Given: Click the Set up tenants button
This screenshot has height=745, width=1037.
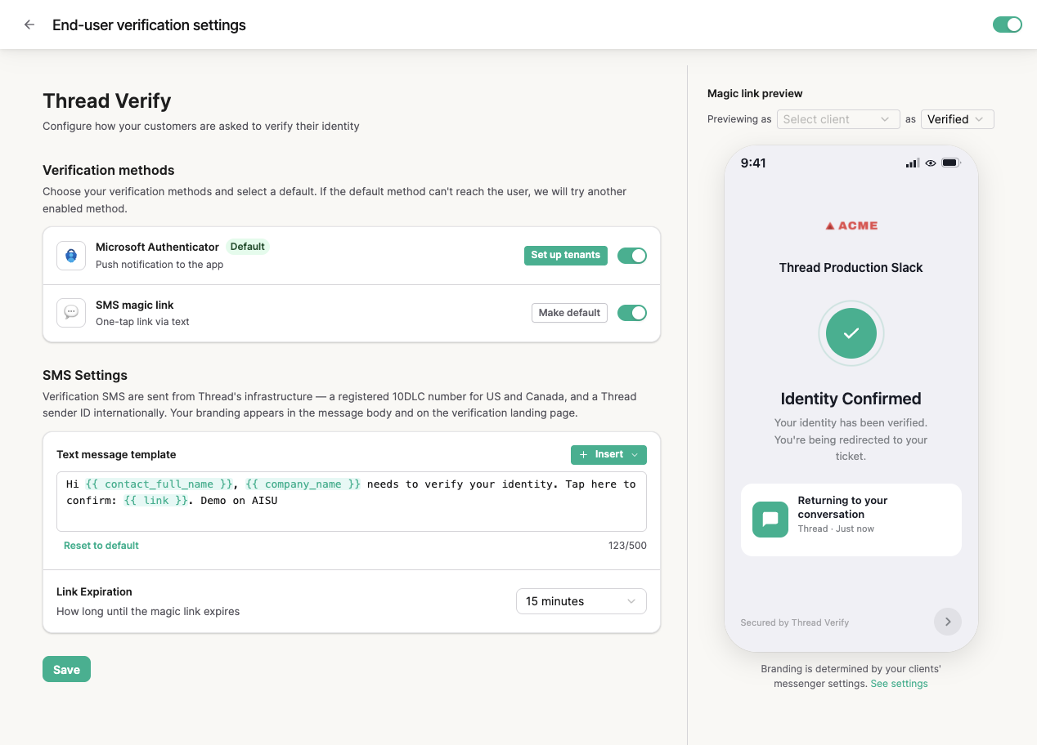Looking at the screenshot, I should pyautogui.click(x=566, y=256).
